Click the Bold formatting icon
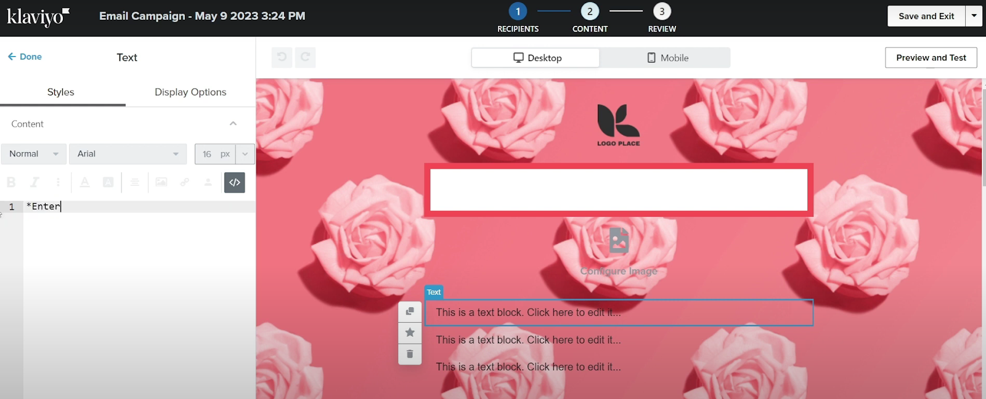The width and height of the screenshot is (986, 399). [11, 182]
